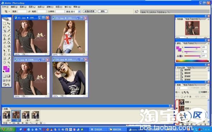Select the Crop tool in toolbox
The width and height of the screenshot is (212, 132).
(x=5, y=31)
